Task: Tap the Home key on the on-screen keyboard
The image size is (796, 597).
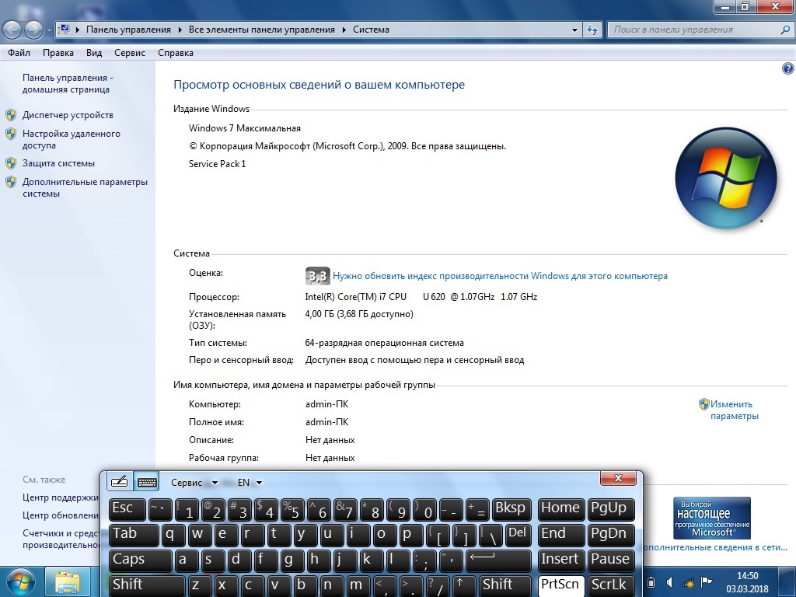Action: coord(561,509)
